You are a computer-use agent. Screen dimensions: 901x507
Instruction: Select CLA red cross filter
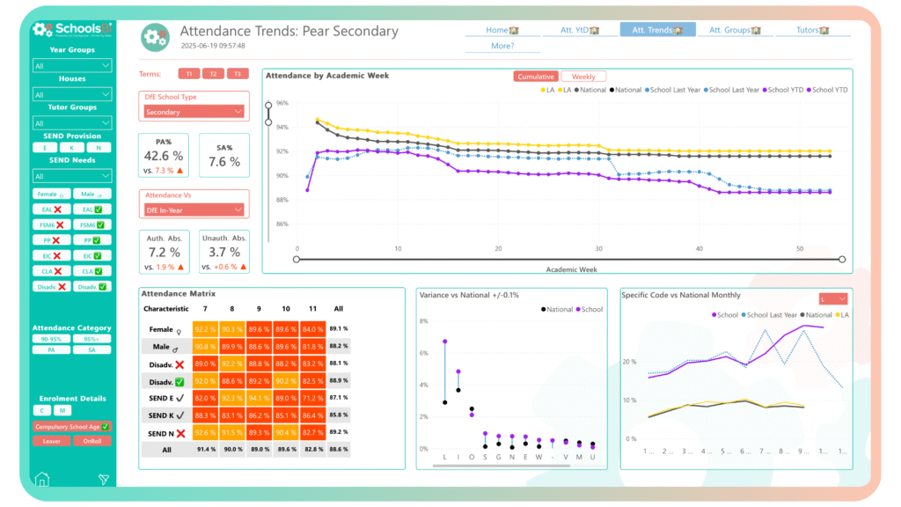tap(50, 270)
